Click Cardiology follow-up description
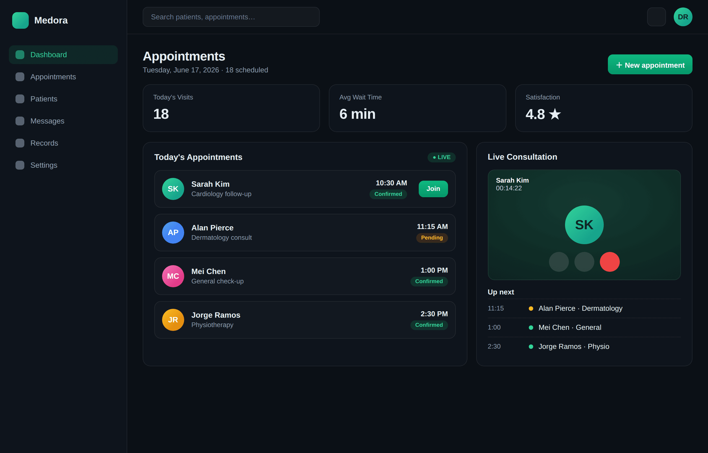The image size is (708, 453). click(x=221, y=194)
